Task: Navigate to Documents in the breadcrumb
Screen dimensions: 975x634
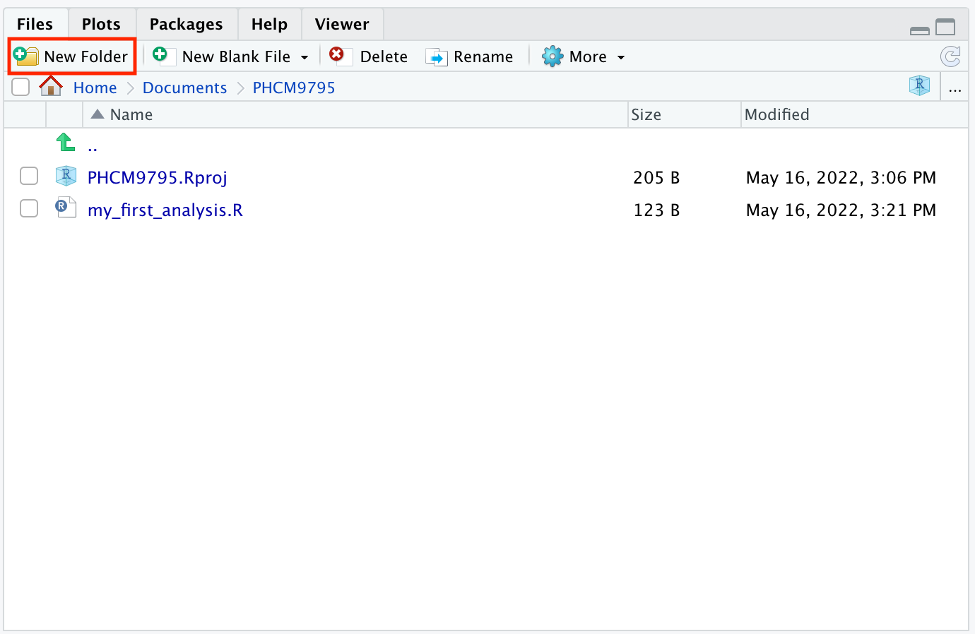Action: pyautogui.click(x=184, y=88)
